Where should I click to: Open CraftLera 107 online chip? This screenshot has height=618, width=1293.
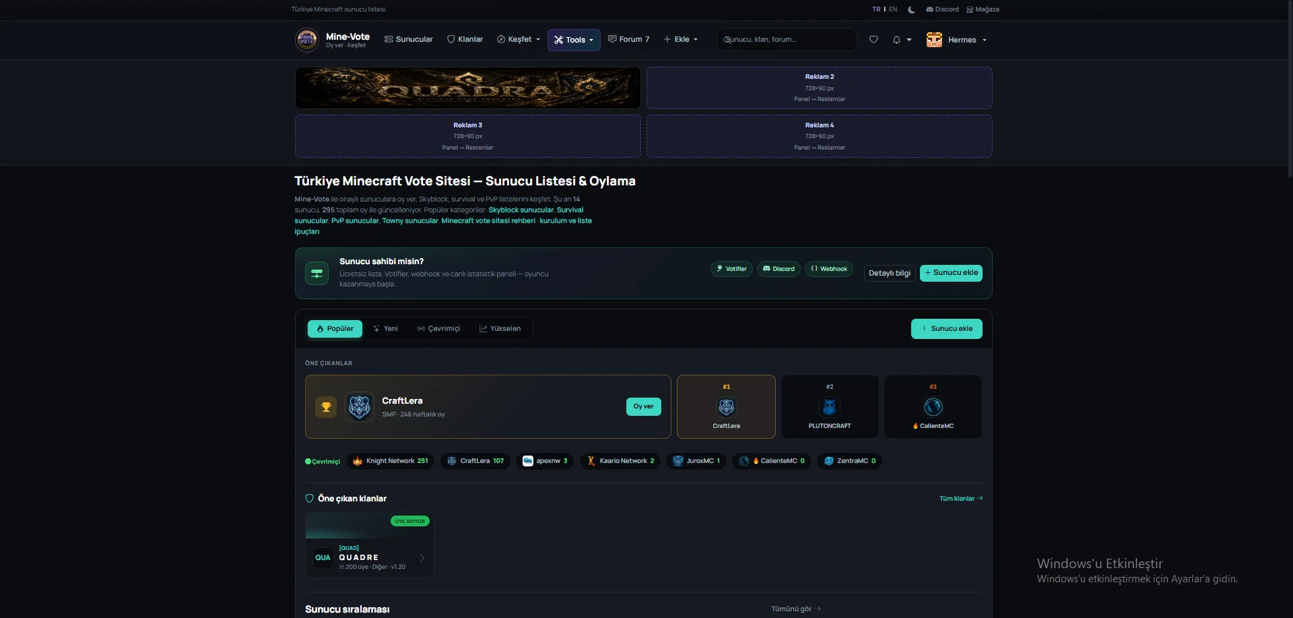click(475, 461)
